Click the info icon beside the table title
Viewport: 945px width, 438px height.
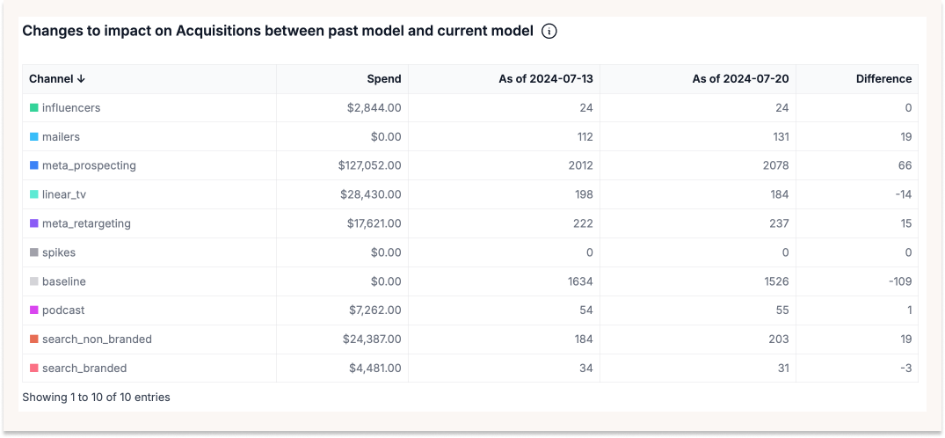point(549,32)
